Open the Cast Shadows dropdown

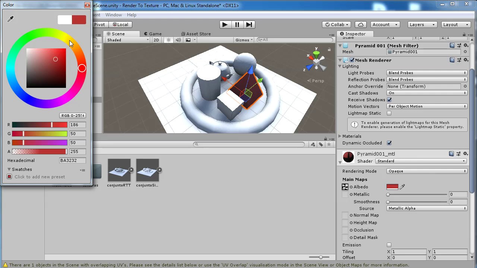click(x=427, y=93)
